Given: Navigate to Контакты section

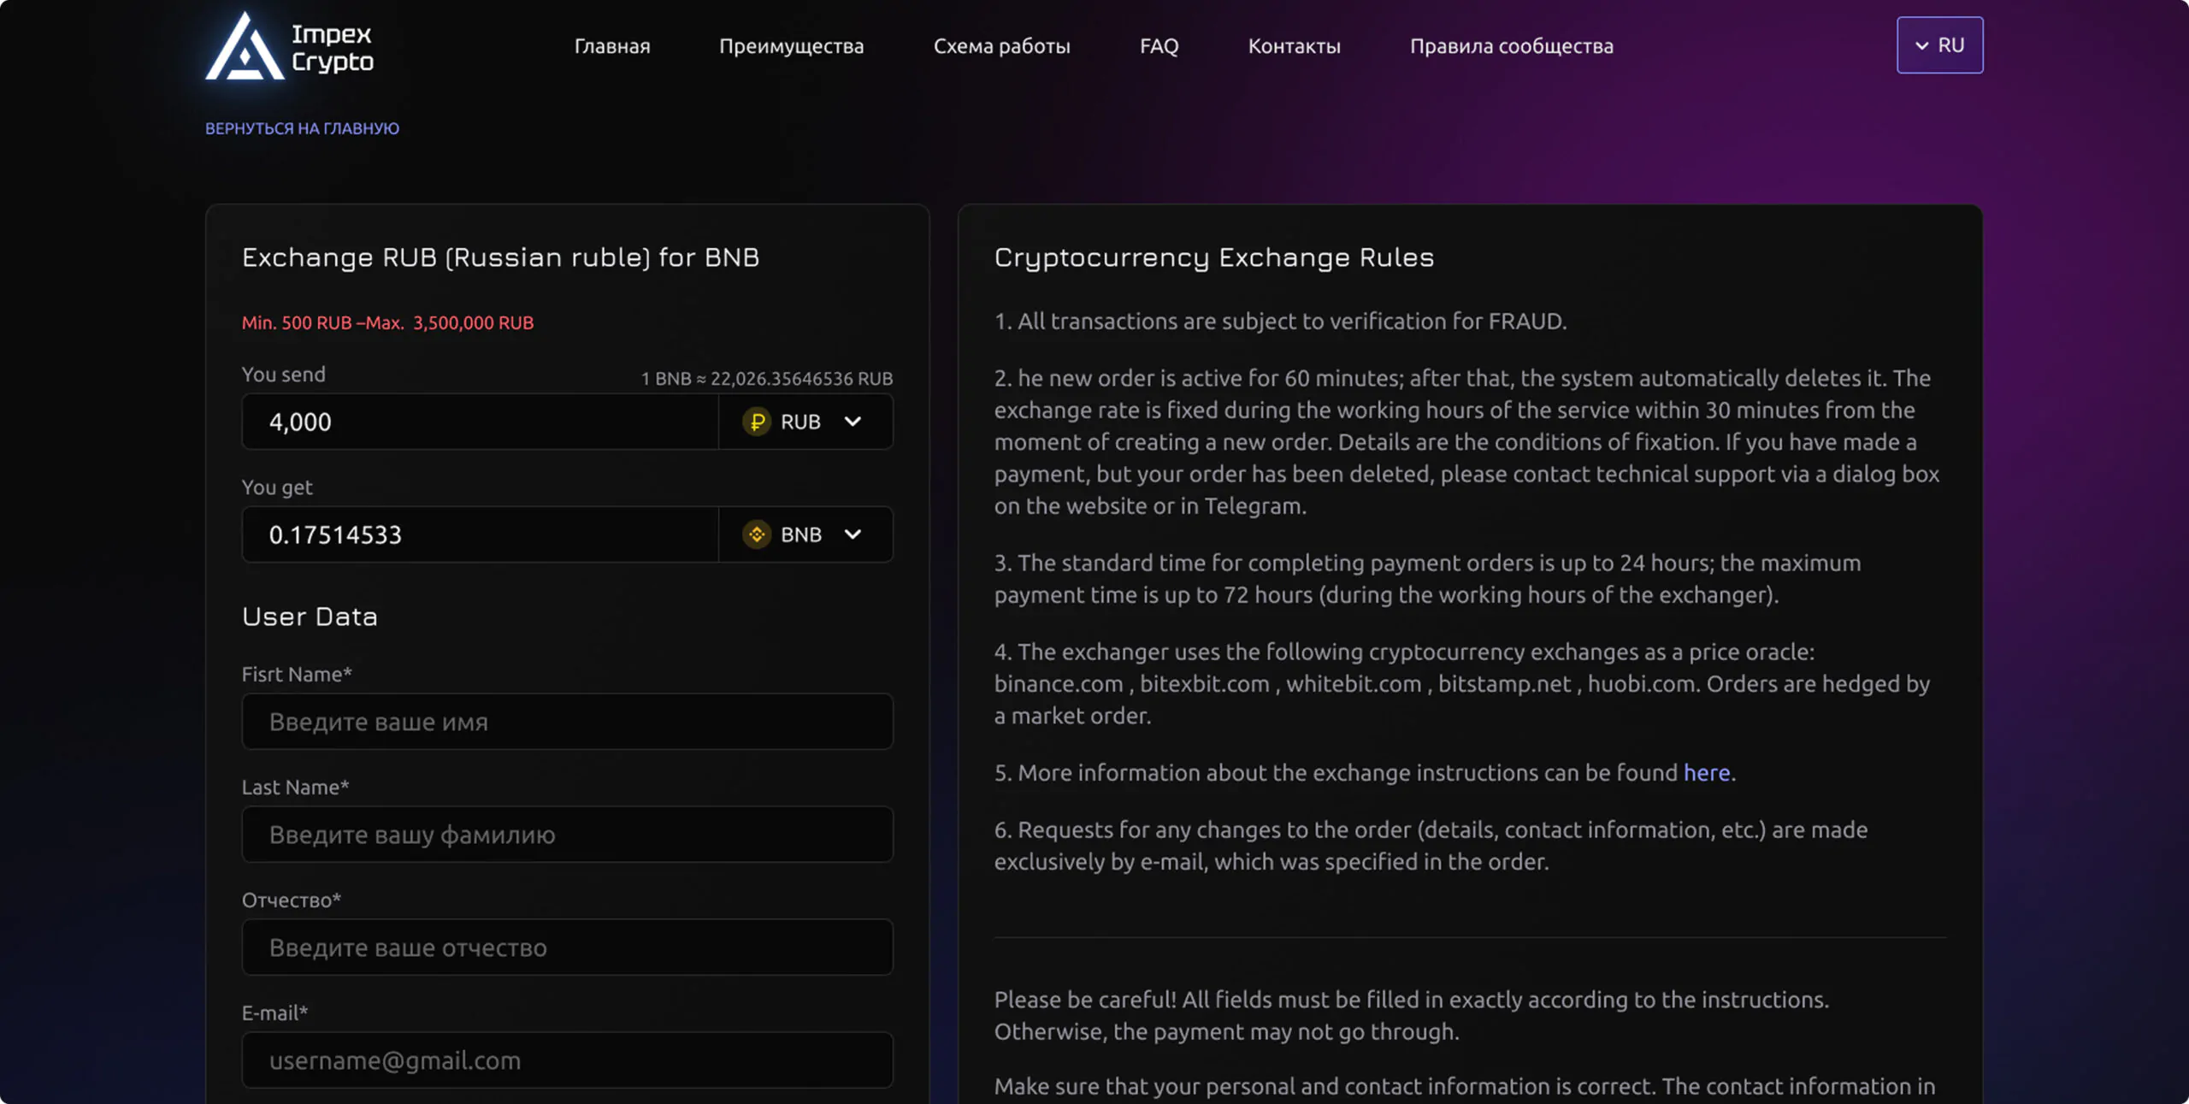Looking at the screenshot, I should [x=1294, y=46].
